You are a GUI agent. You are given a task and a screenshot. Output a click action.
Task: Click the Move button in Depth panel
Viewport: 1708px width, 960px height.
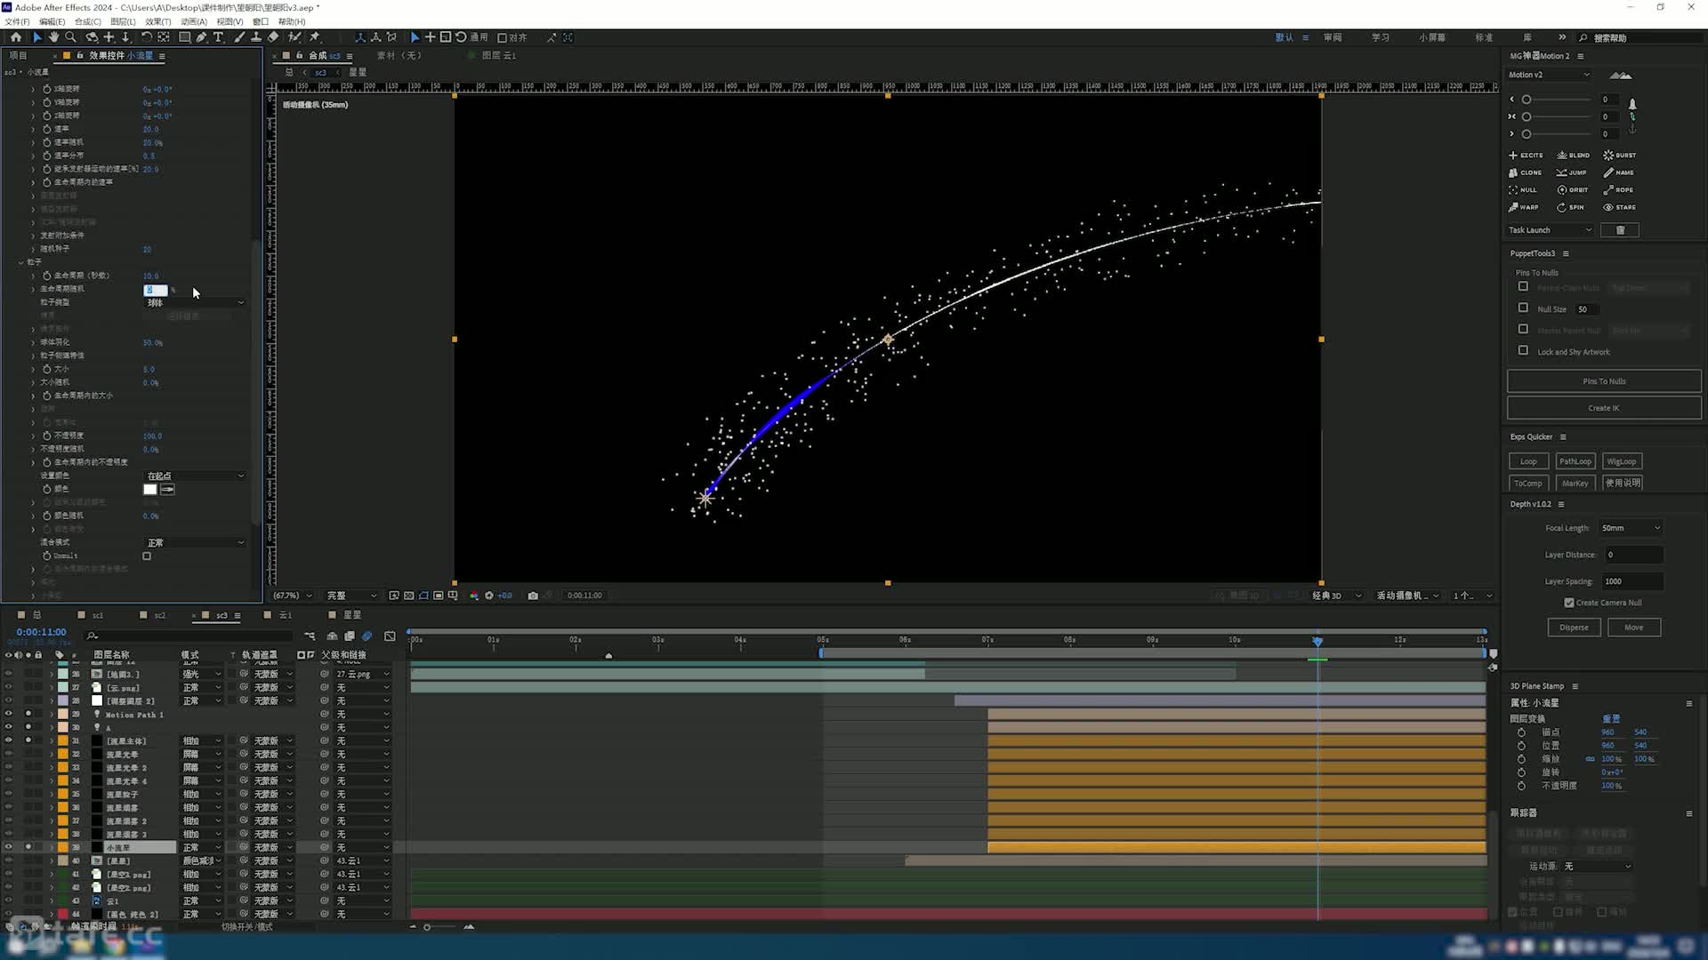[x=1634, y=628]
